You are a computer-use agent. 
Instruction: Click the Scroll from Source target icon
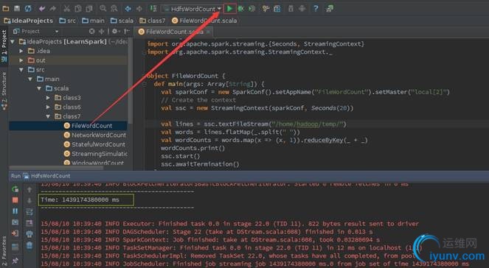click(x=91, y=31)
